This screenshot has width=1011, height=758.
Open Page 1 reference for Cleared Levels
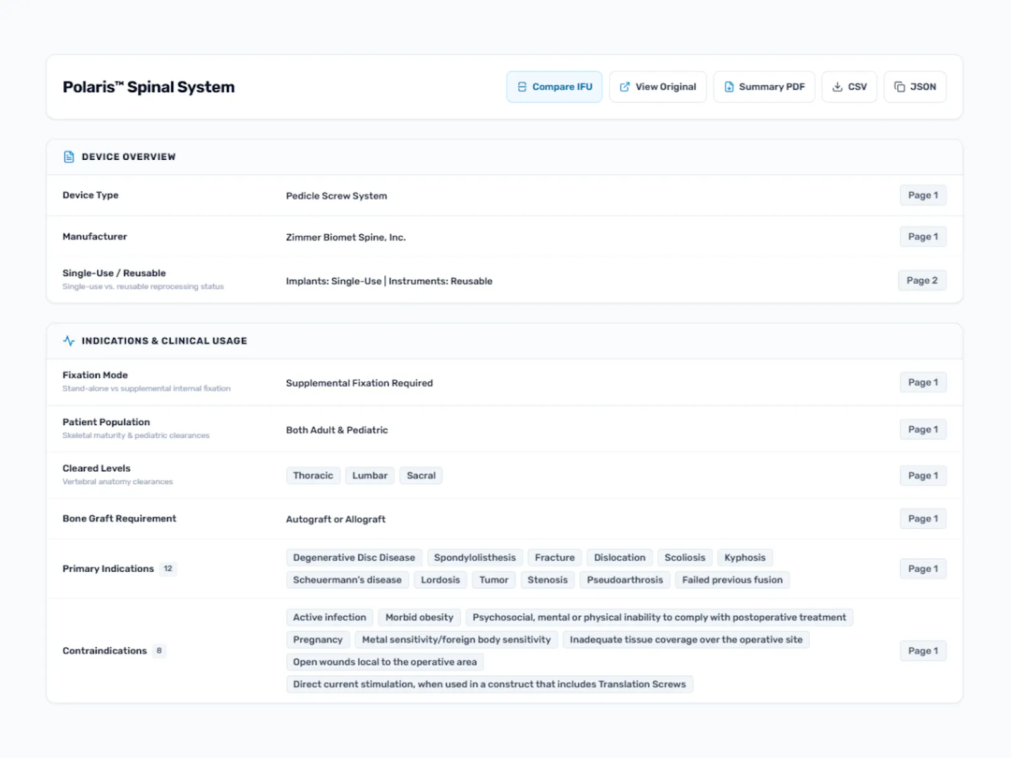click(x=923, y=476)
